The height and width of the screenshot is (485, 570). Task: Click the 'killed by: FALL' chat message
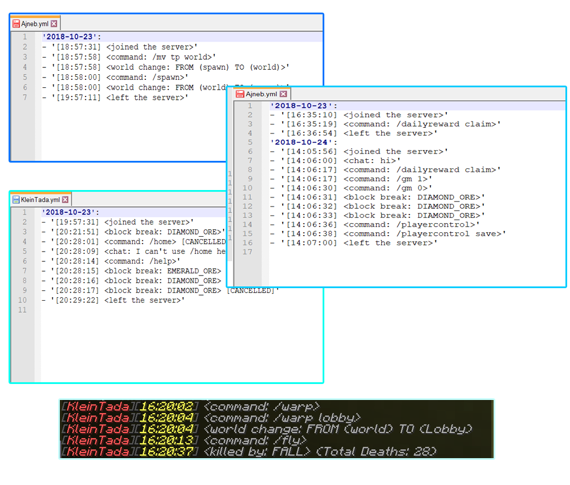(x=319, y=451)
